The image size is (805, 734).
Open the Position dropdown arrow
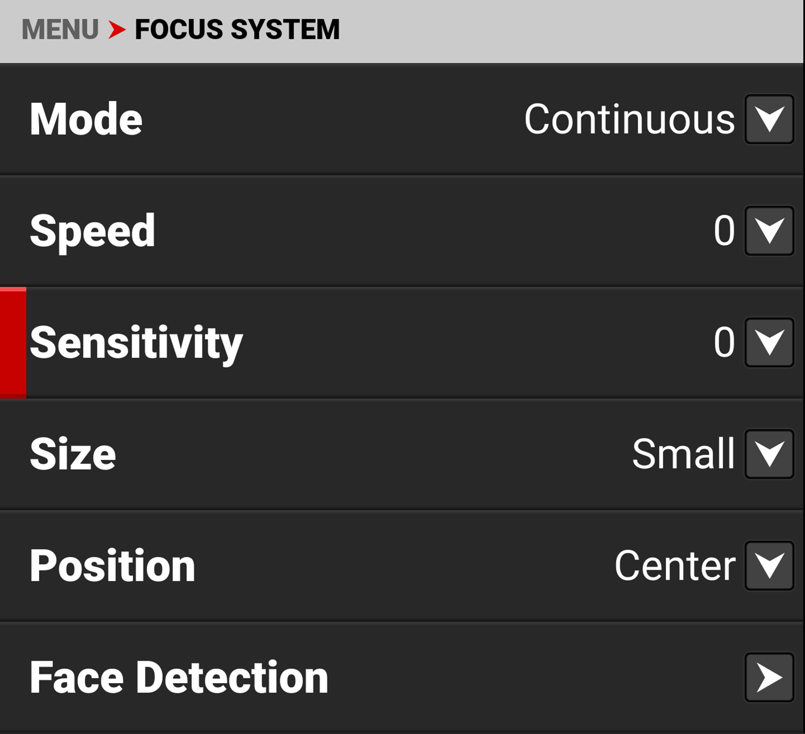769,566
